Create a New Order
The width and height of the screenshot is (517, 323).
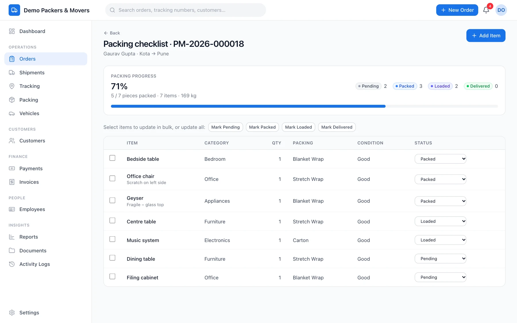[x=457, y=10]
